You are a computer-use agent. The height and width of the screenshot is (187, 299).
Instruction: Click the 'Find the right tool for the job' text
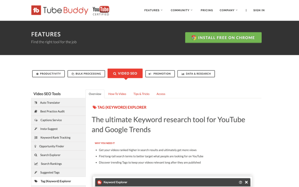pos(54,42)
